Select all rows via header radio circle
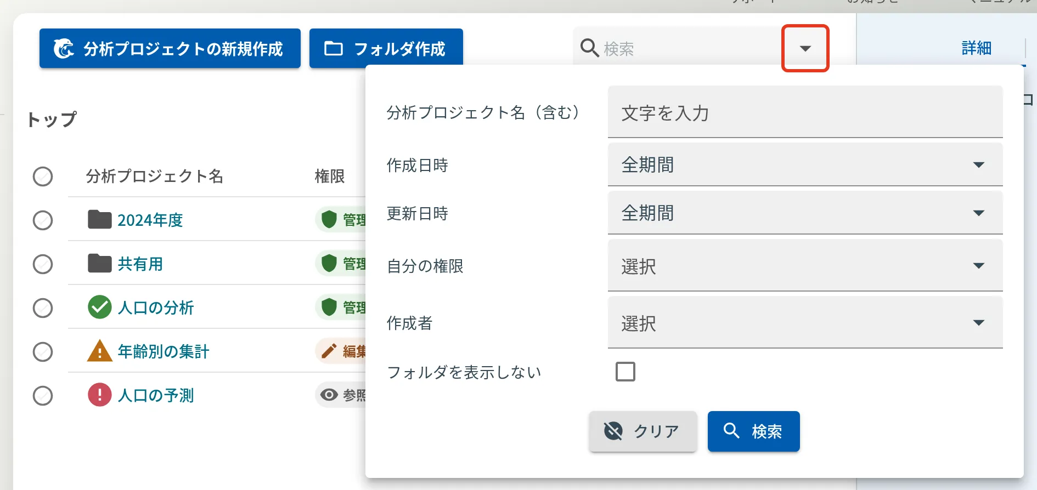Screen dimensions: 1037x490 43,176
